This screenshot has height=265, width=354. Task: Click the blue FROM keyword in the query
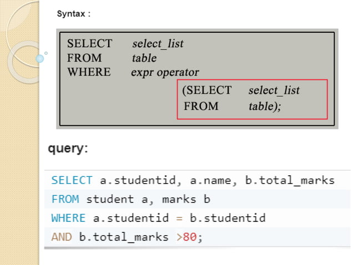coord(65,199)
